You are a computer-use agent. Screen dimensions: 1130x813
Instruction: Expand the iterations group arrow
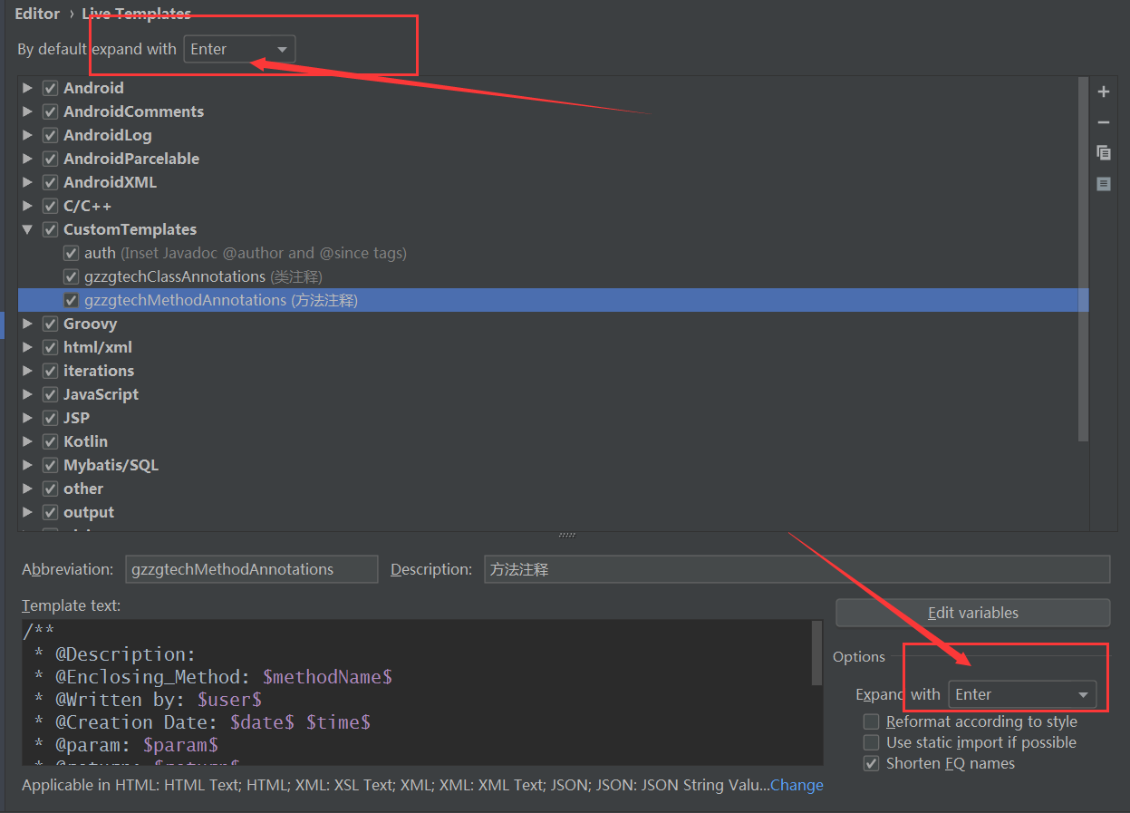27,371
